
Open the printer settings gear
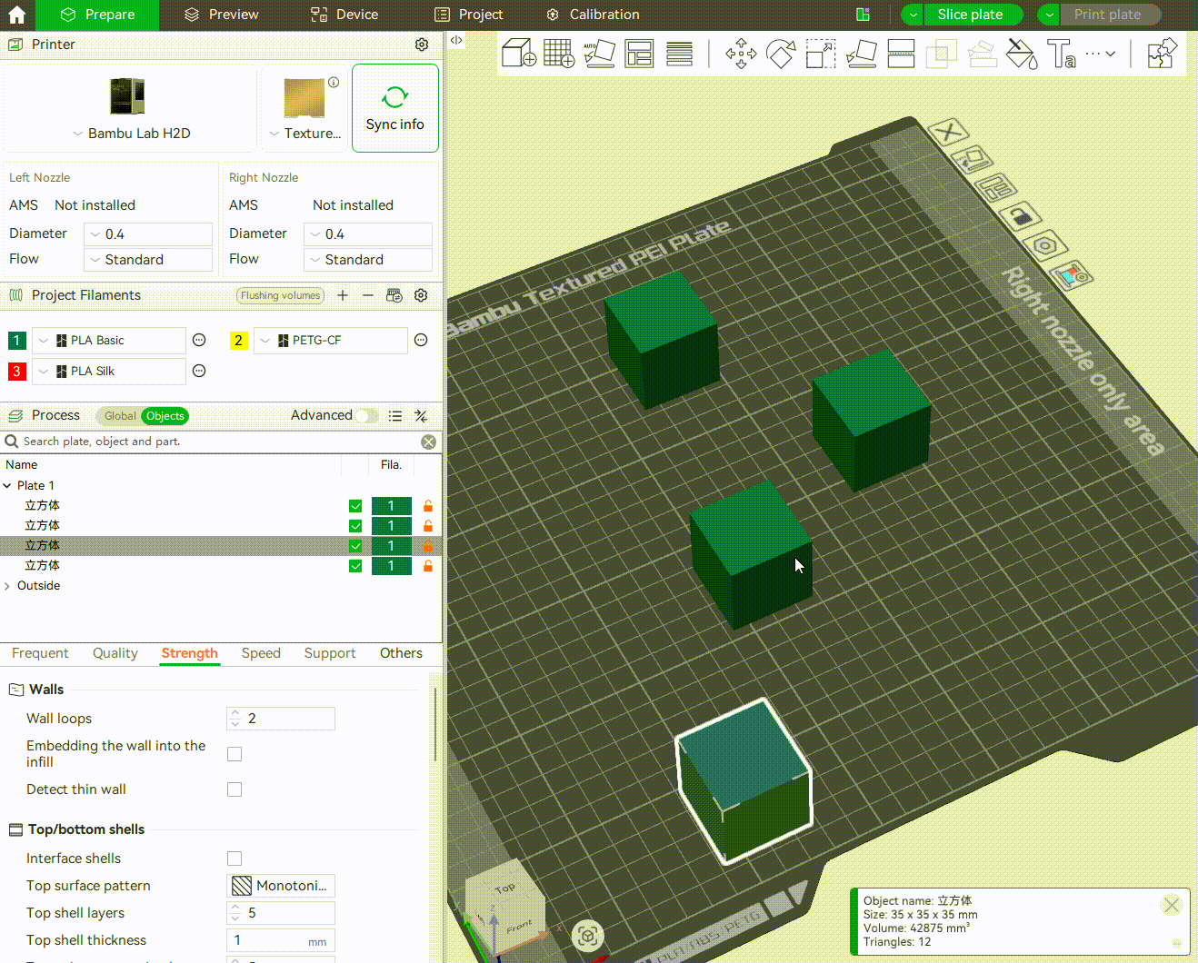tap(422, 45)
